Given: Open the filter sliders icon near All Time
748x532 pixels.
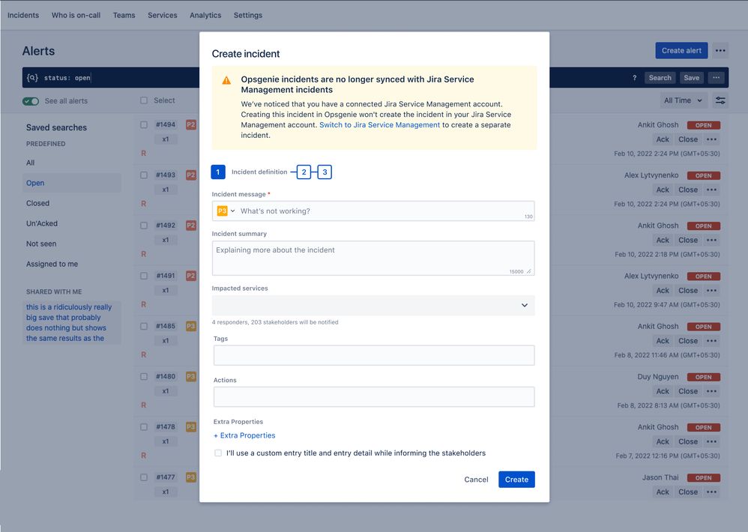Looking at the screenshot, I should [720, 100].
